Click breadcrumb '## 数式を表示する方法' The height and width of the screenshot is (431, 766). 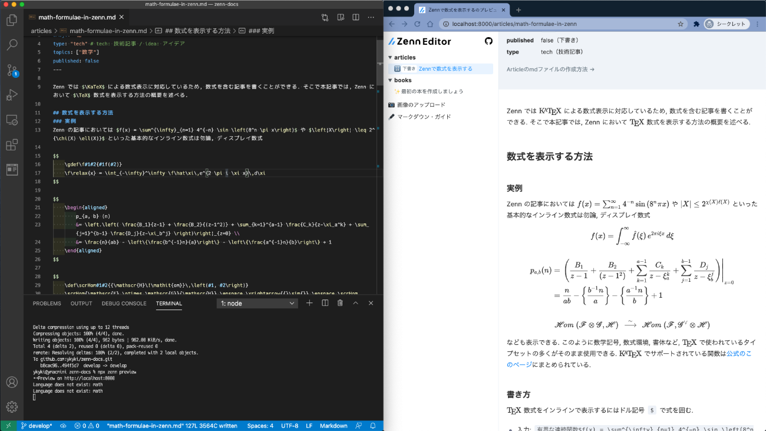click(x=193, y=31)
